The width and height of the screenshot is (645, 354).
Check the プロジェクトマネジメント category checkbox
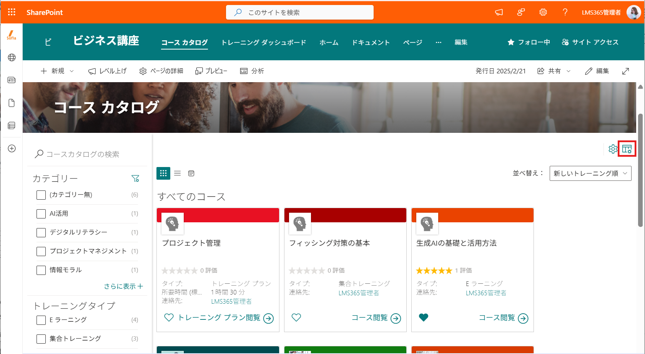41,251
